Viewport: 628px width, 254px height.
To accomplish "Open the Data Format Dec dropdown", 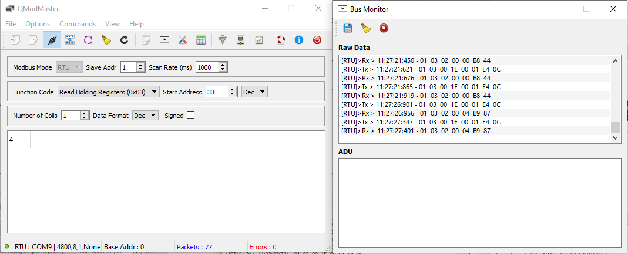I will [146, 115].
